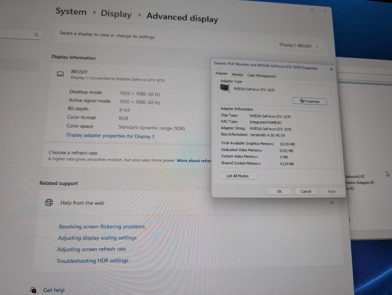Click Integrated RAMDAC DAC type value

[266, 122]
